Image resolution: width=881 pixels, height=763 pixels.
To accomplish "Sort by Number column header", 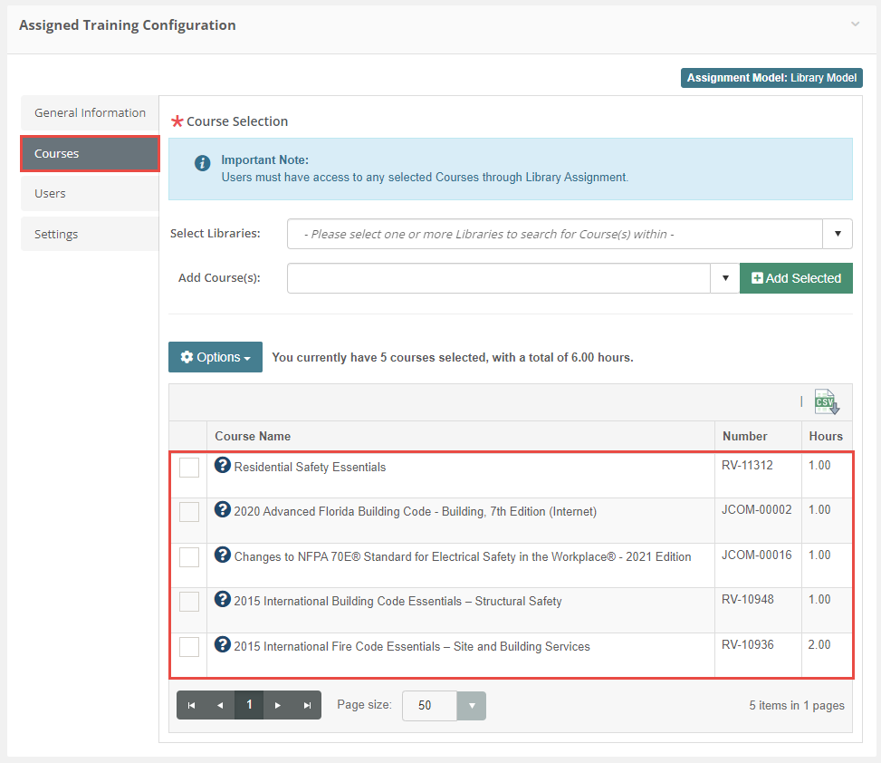I will tap(744, 436).
